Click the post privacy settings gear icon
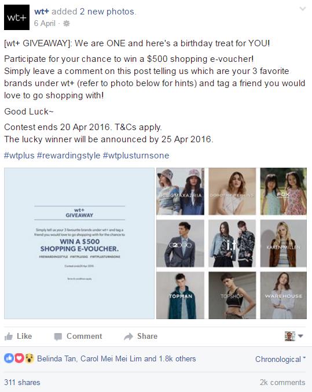Viewport: 312px width, 392px height. 67,24
